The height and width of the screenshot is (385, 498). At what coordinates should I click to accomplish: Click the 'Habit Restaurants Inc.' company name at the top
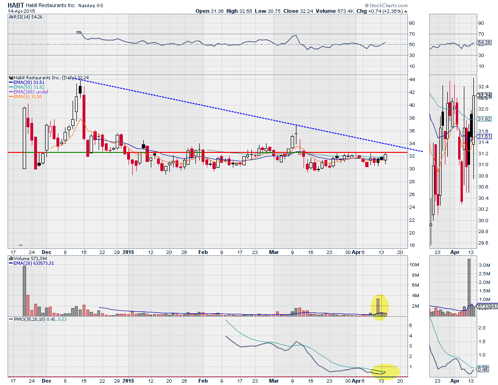tap(50, 5)
